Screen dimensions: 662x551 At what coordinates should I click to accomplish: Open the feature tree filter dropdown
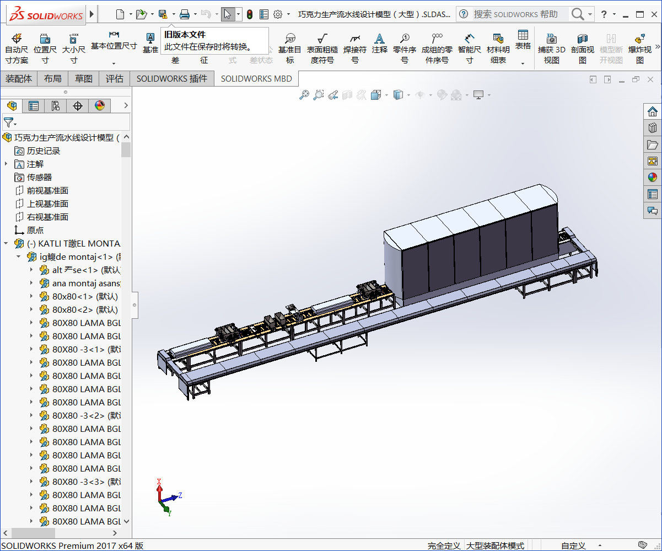pyautogui.click(x=10, y=122)
